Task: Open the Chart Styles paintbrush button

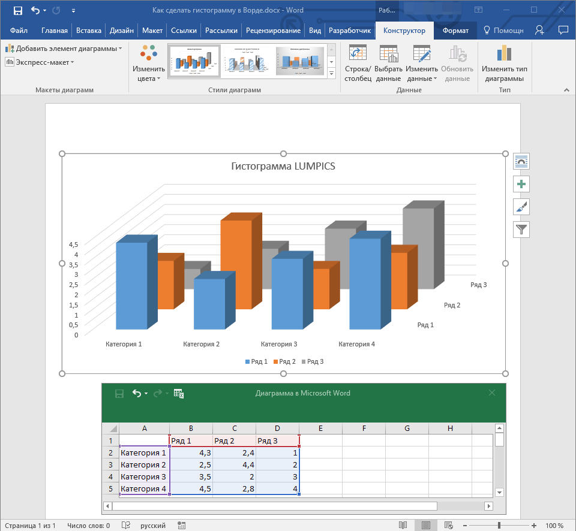Action: point(521,207)
